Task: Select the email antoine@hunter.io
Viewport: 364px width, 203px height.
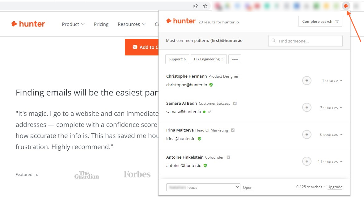Action: point(184,166)
